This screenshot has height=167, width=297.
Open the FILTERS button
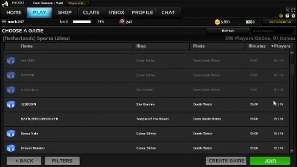coord(62,161)
